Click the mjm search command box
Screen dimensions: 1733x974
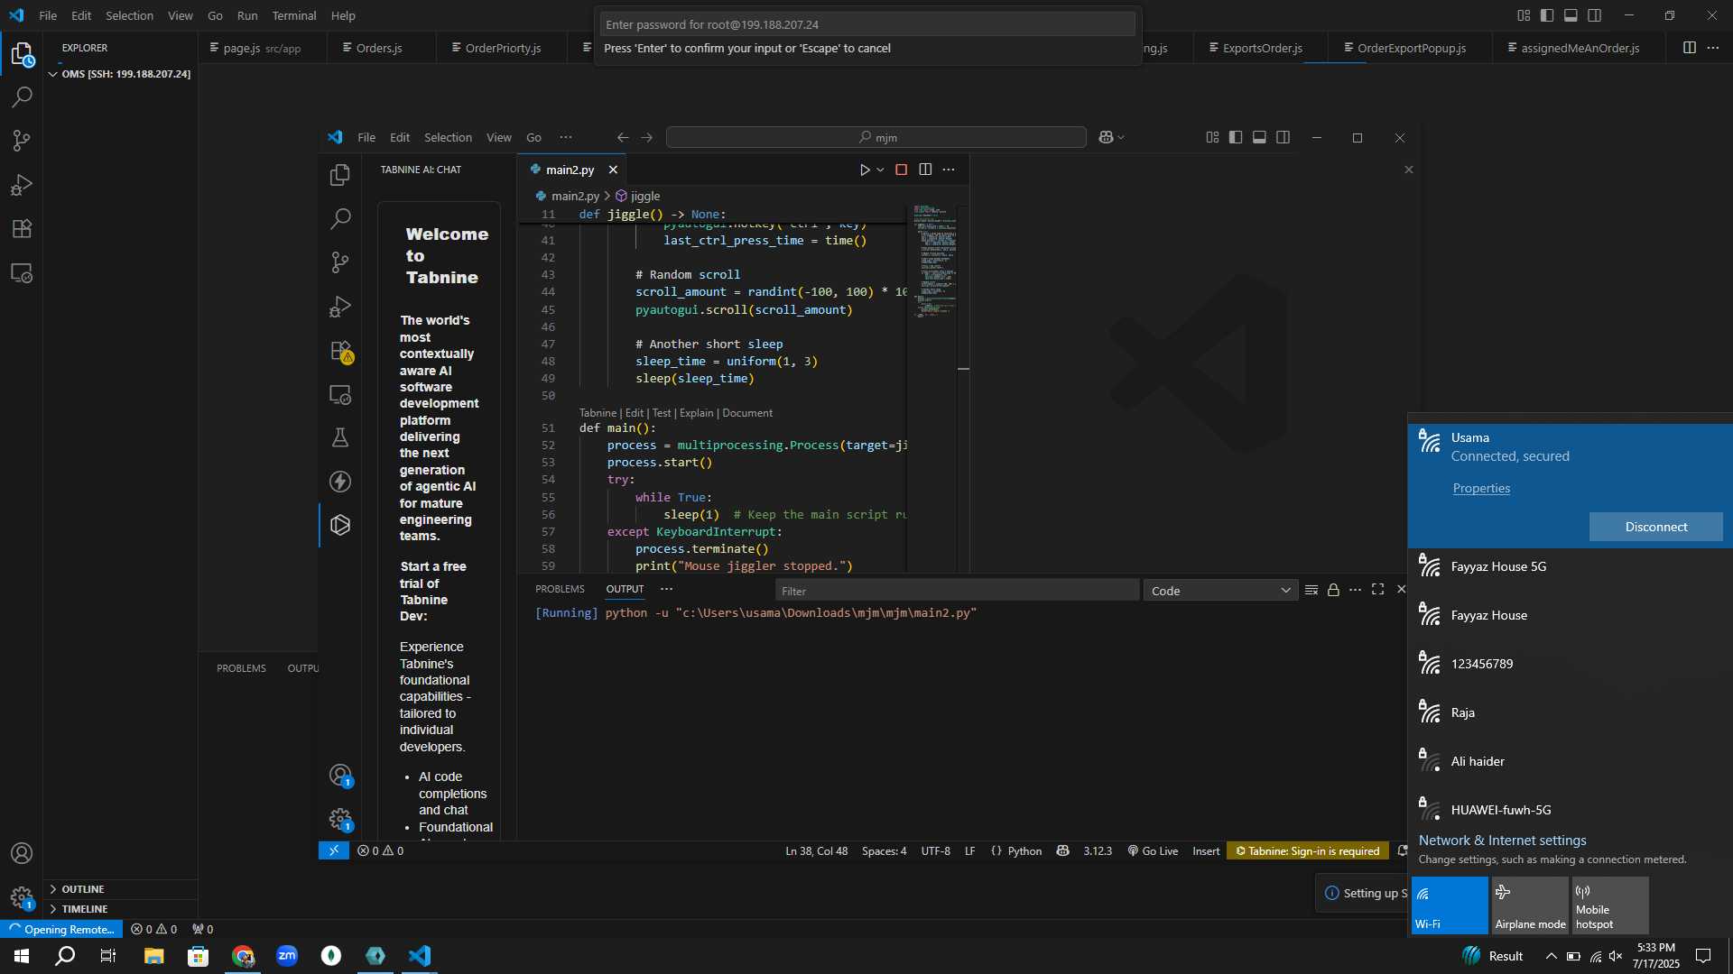tap(876, 137)
